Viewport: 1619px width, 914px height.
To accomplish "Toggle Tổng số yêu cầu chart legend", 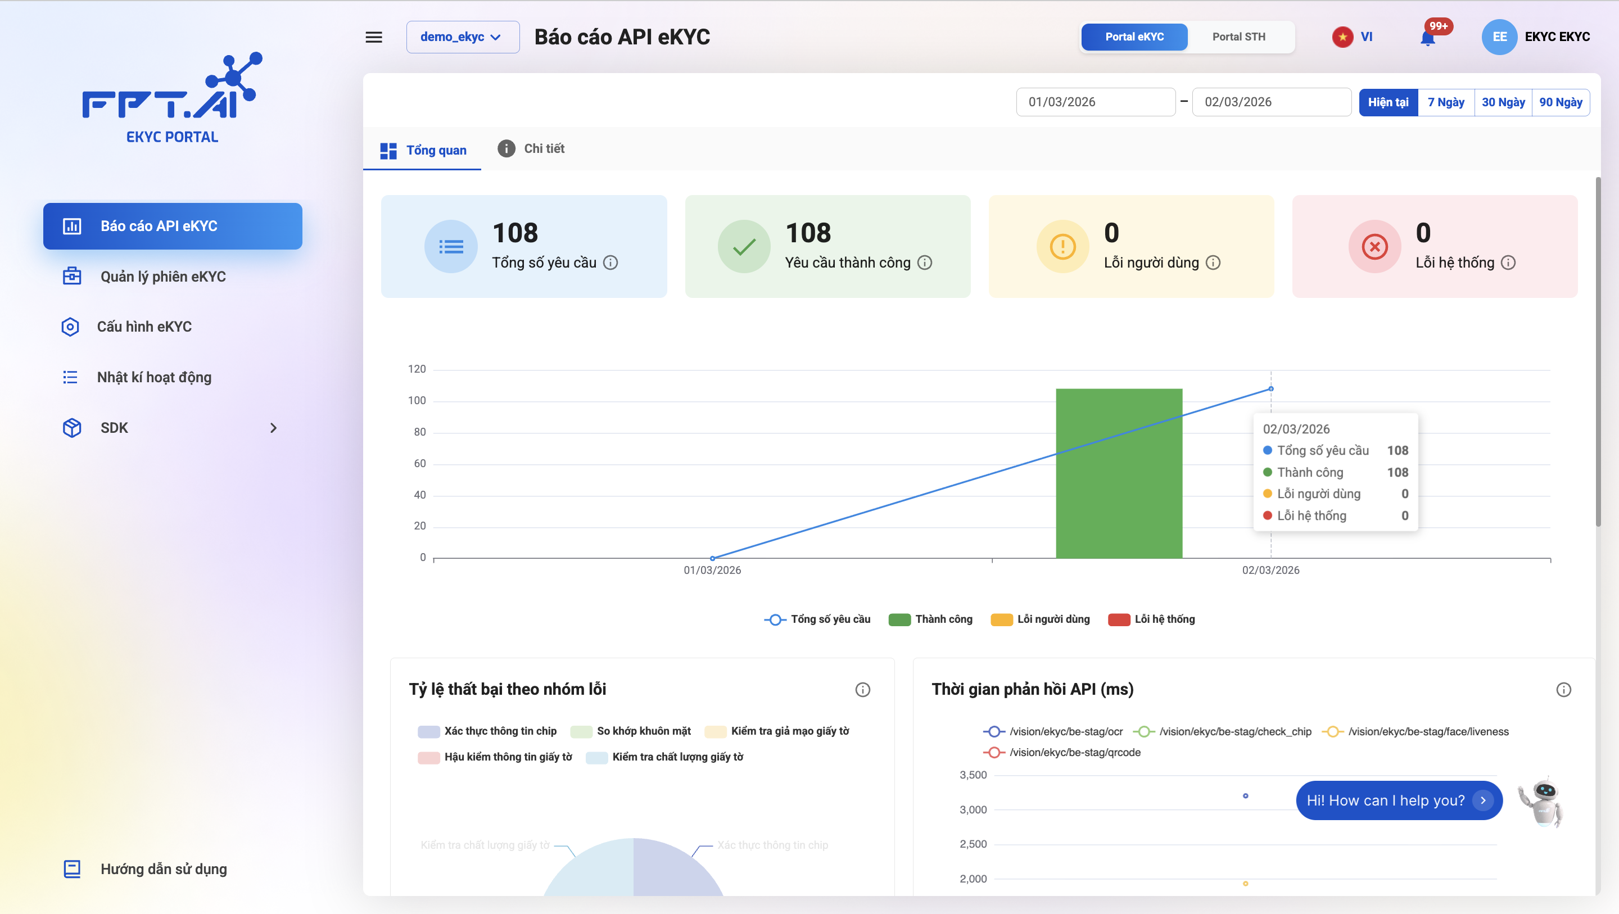I will pyautogui.click(x=817, y=620).
